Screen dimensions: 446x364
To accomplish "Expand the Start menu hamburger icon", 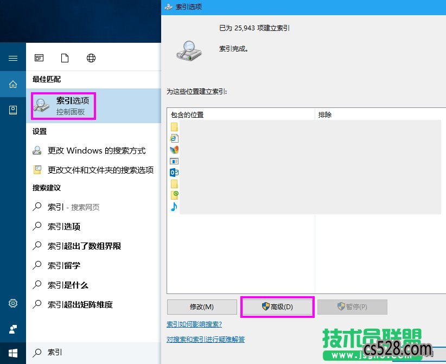I will click(13, 58).
